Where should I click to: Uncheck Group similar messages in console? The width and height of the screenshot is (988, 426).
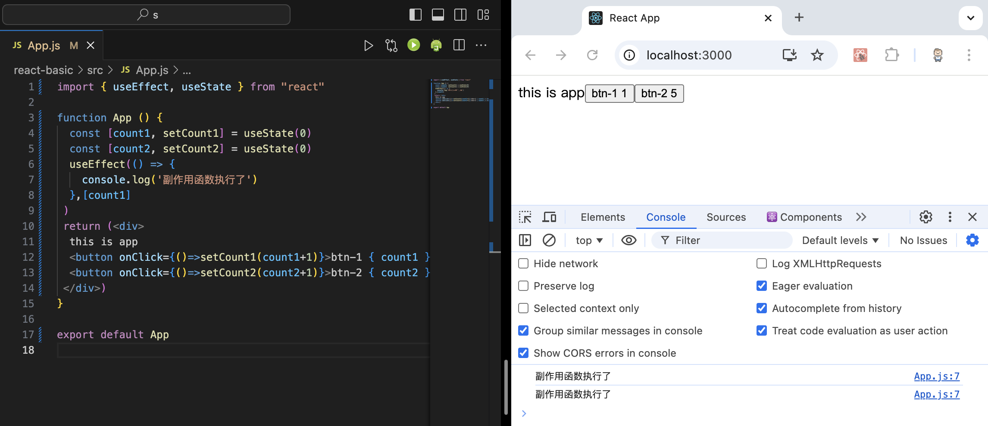coord(523,331)
